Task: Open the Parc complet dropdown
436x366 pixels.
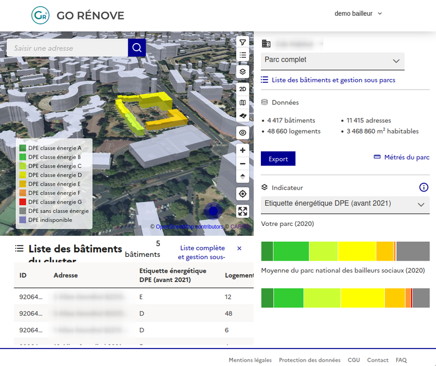Action: [x=332, y=61]
